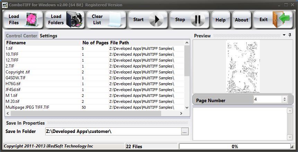Viewport: 298px width, 152px height.
Task: Start combining the TIFF files
Action: coord(148,20)
